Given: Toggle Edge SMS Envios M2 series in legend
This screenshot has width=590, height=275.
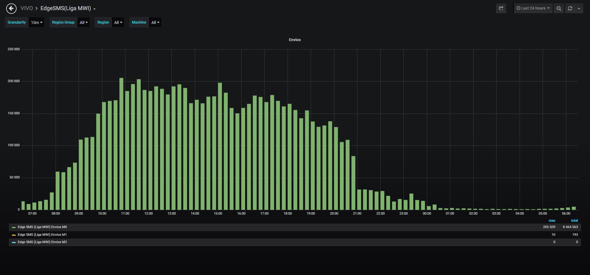Looking at the screenshot, I should pos(42,242).
